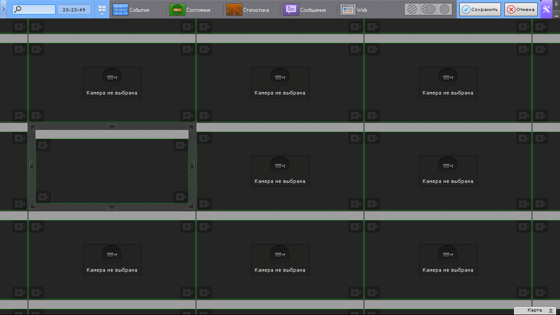
Task: Click add-camera icon, top-right of first-row middle cell
Action: tap(356, 50)
